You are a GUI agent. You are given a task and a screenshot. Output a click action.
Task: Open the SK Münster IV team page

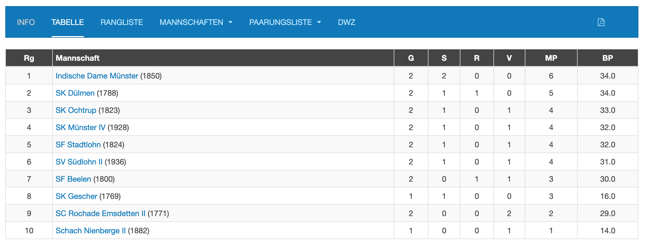pos(80,127)
